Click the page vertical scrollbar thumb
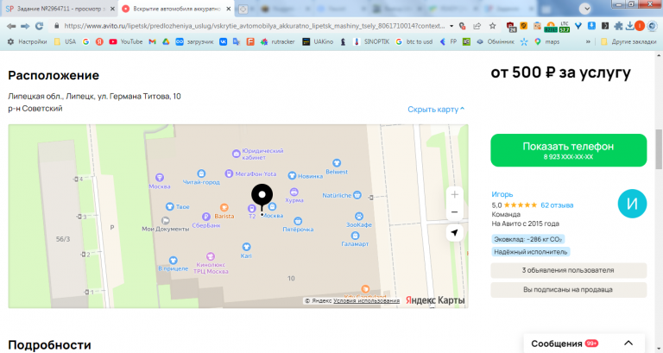 [x=659, y=149]
